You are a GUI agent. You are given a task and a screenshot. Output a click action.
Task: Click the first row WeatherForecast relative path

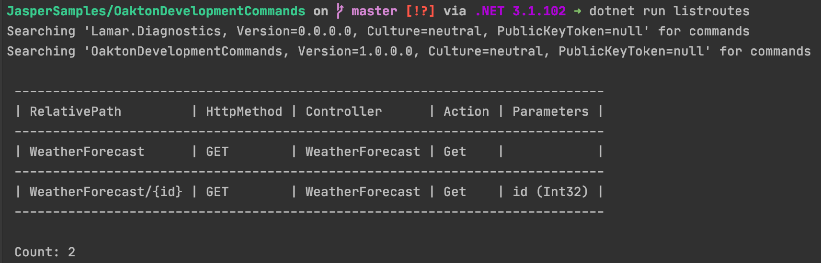(x=87, y=152)
